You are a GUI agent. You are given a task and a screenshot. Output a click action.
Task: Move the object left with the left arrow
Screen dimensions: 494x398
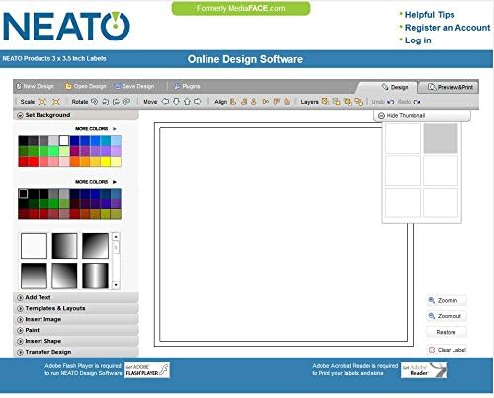165,102
